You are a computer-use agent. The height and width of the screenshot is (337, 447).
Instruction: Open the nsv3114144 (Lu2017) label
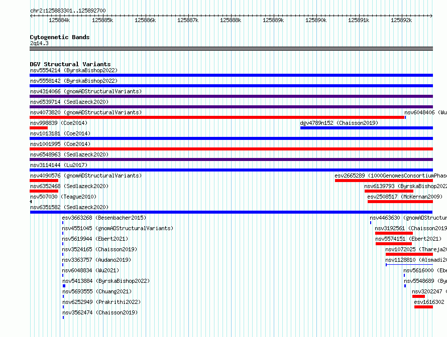(x=59, y=165)
